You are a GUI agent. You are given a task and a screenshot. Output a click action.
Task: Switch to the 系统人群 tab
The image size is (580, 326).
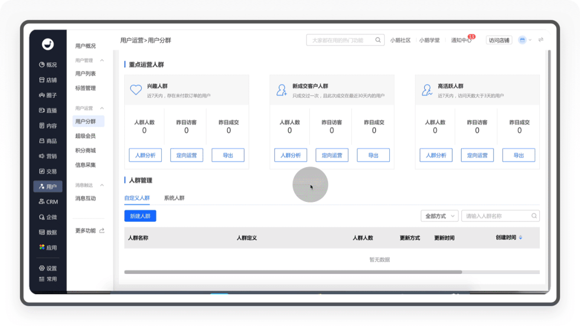pyautogui.click(x=174, y=198)
